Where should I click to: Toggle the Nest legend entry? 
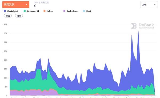[x=87, y=11]
